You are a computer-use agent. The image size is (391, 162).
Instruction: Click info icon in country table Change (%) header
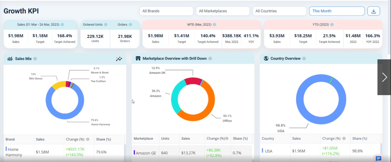(344, 138)
